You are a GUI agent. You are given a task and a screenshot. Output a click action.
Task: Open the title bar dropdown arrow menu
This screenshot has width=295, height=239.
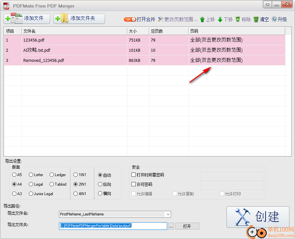[x=267, y=5]
